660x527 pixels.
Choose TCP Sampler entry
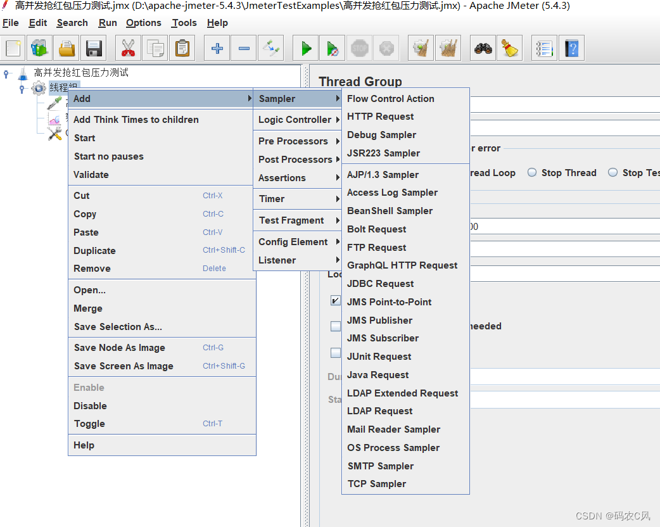click(x=405, y=484)
